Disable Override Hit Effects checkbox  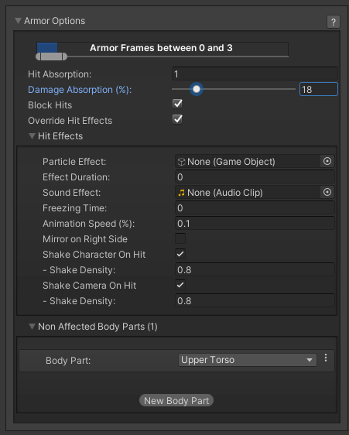[177, 119]
